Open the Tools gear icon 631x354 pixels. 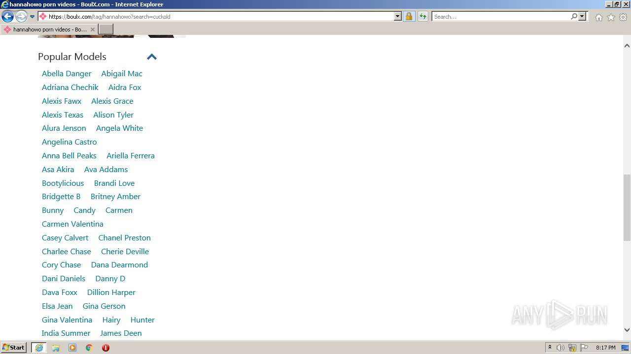pyautogui.click(x=623, y=17)
